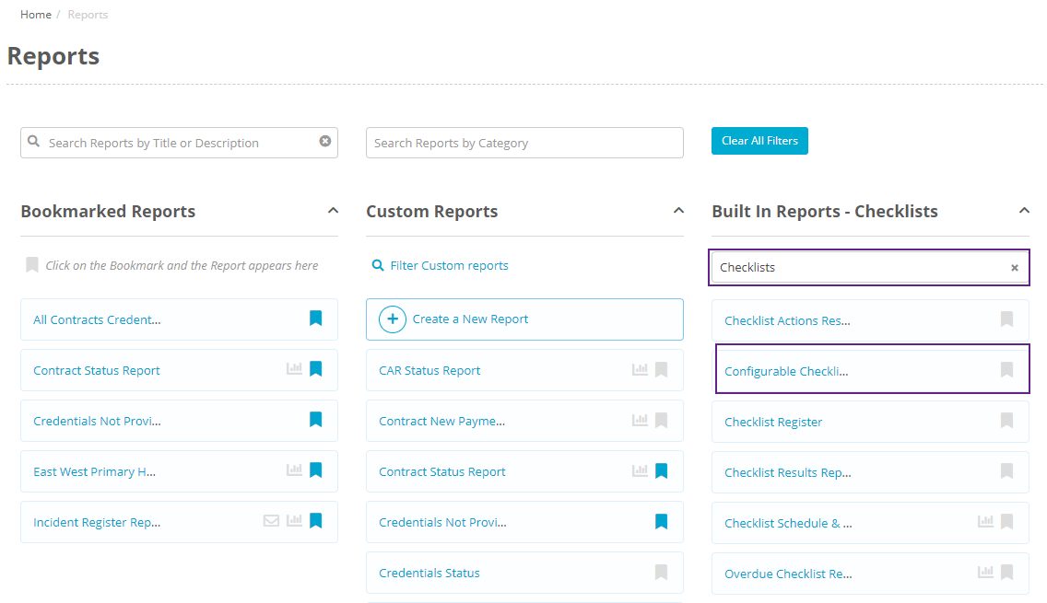Image resolution: width=1047 pixels, height=603 pixels.
Task: Collapse the Bookmarked Reports section
Action: click(x=333, y=210)
